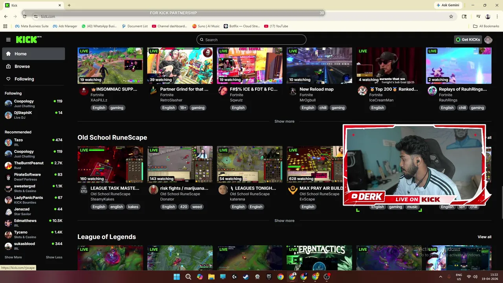
Task: Open Following in the sidebar
Action: (x=33, y=79)
